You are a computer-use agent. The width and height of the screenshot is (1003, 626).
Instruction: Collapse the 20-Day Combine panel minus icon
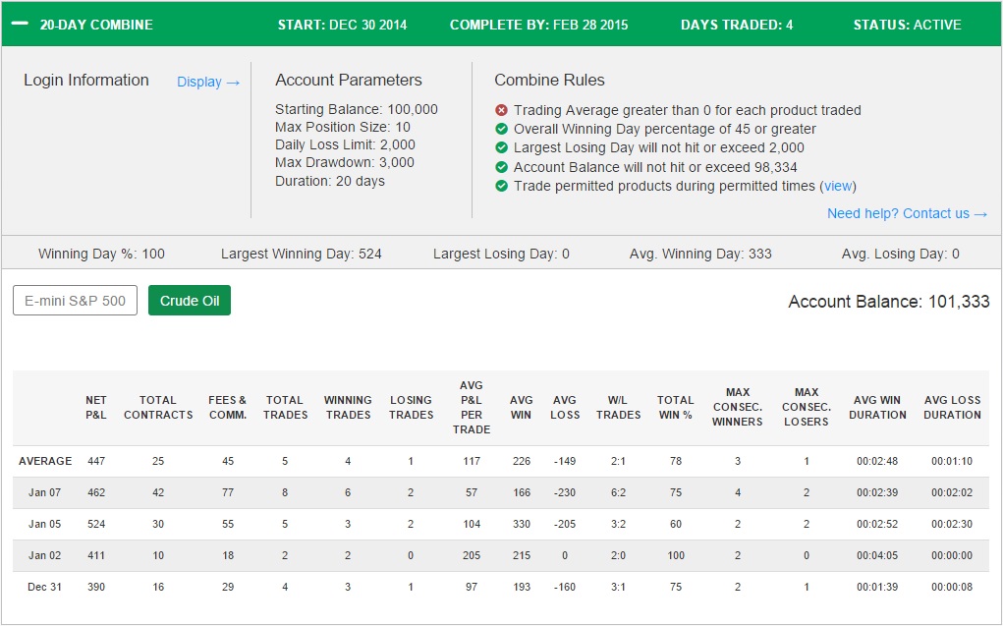tap(20, 24)
